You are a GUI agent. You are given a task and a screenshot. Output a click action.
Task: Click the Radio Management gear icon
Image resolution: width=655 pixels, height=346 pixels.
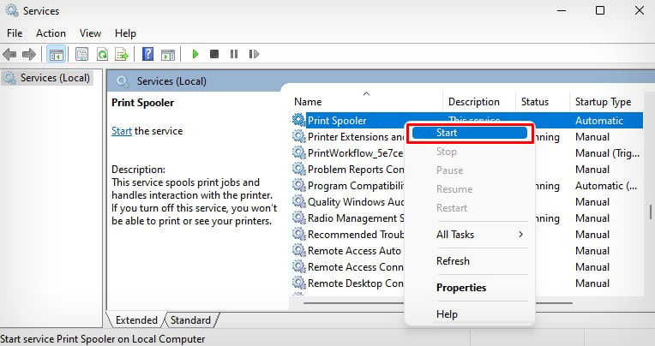(x=298, y=218)
